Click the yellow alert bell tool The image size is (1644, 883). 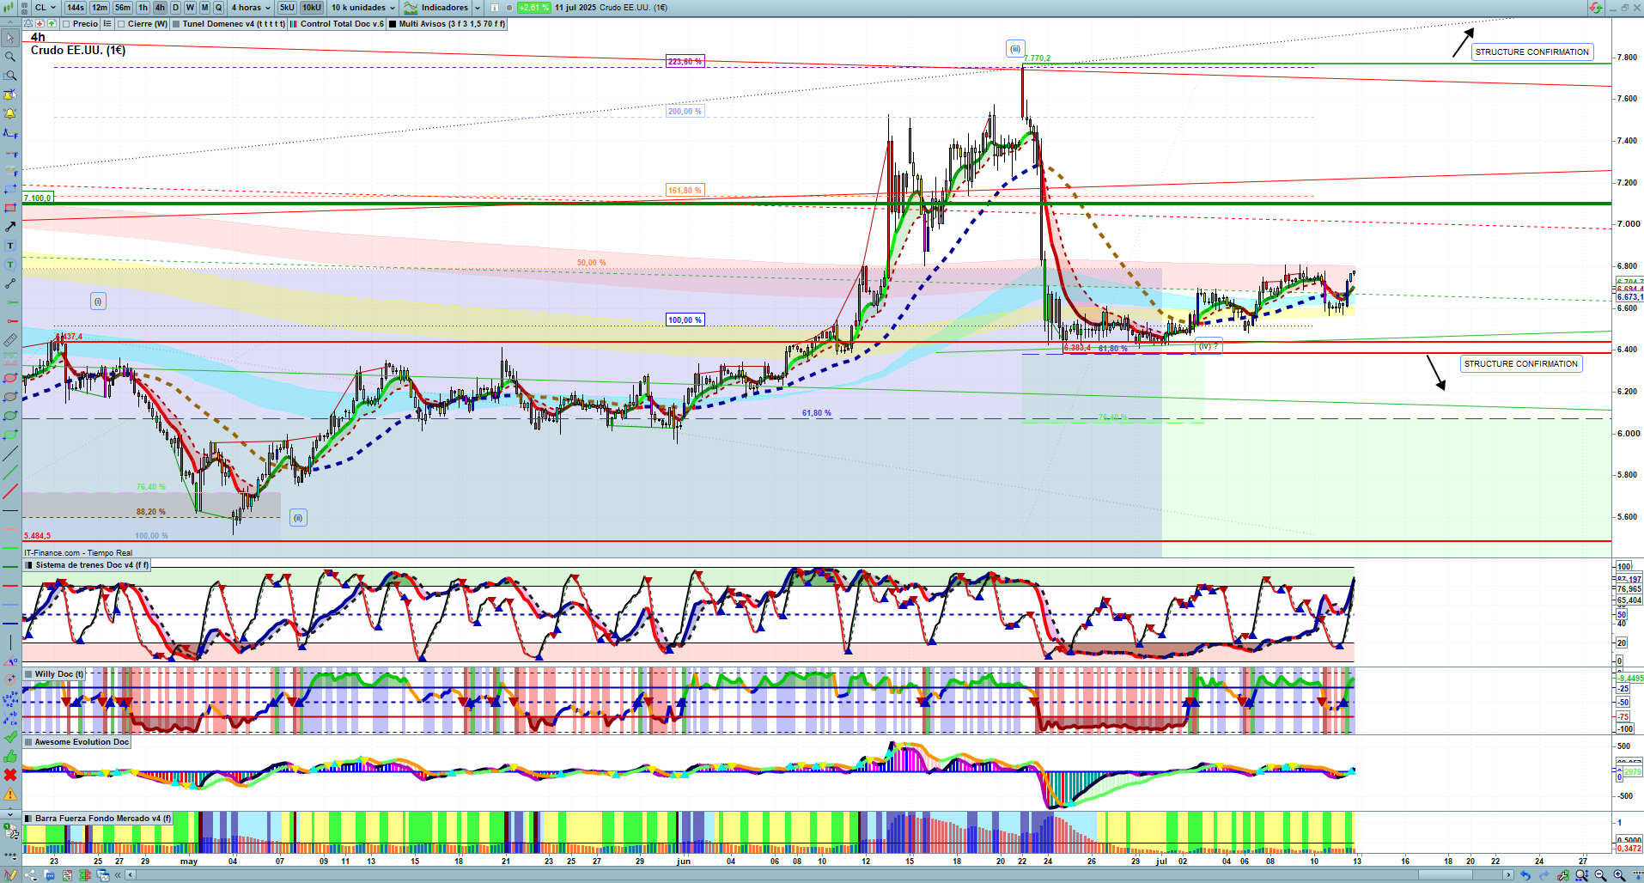coord(10,113)
